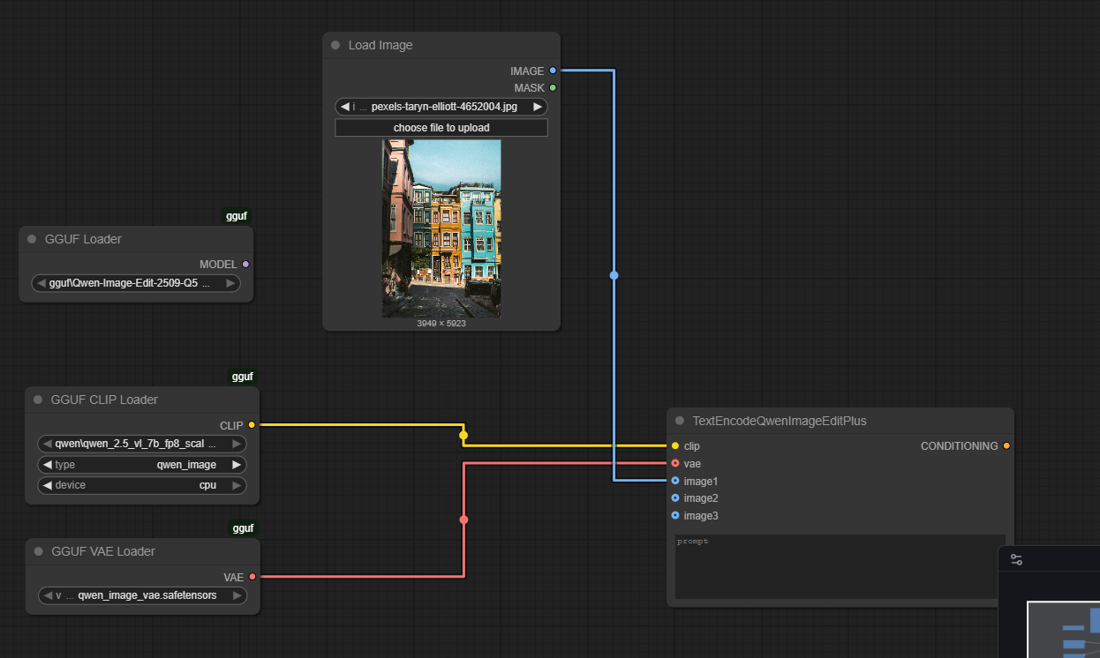Open the minimap settings sliders icon

[x=1016, y=559]
